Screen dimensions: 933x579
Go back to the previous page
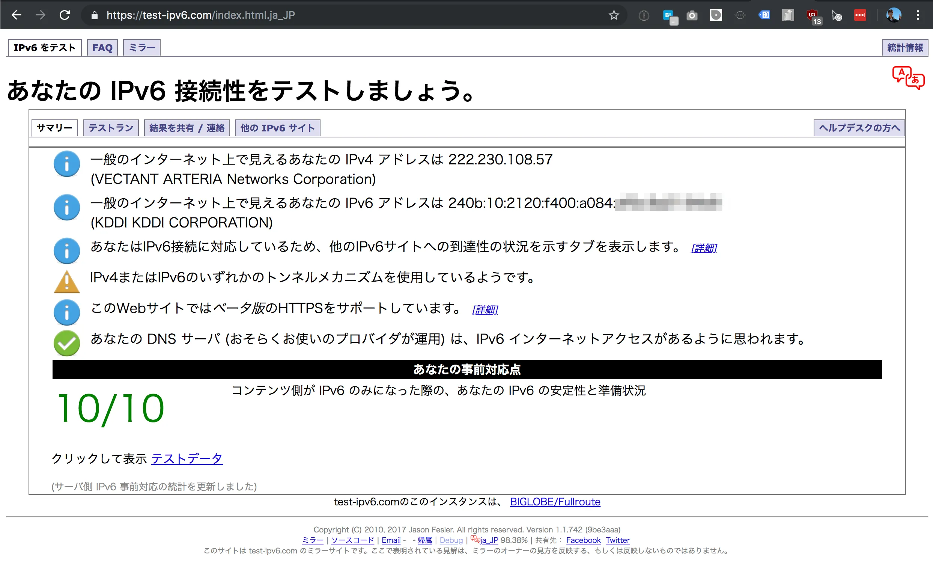(x=17, y=15)
